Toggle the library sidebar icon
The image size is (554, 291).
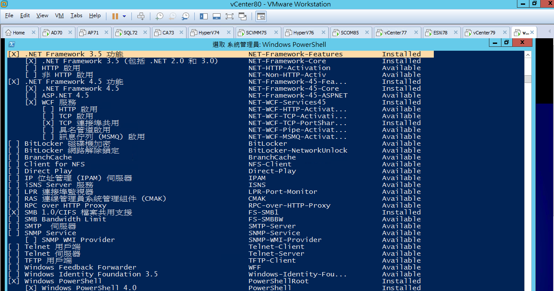[x=204, y=16]
